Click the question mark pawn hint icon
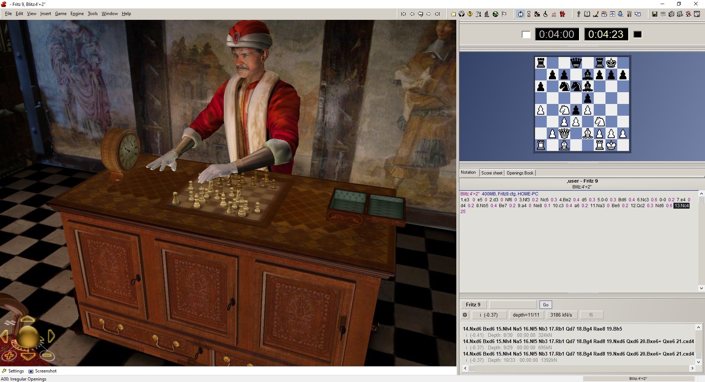 [478, 14]
